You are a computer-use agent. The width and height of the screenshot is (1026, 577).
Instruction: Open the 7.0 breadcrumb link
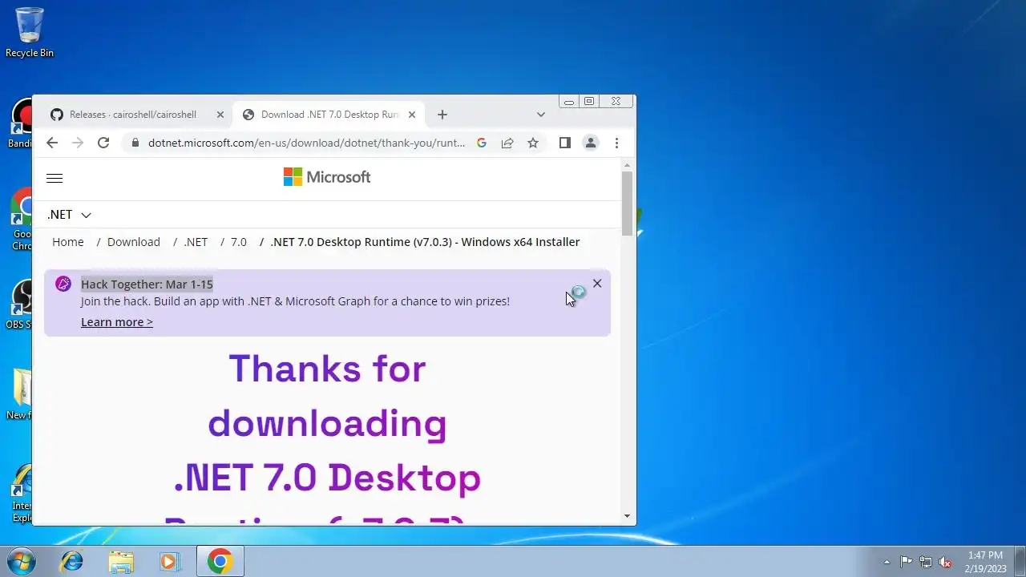click(x=239, y=242)
